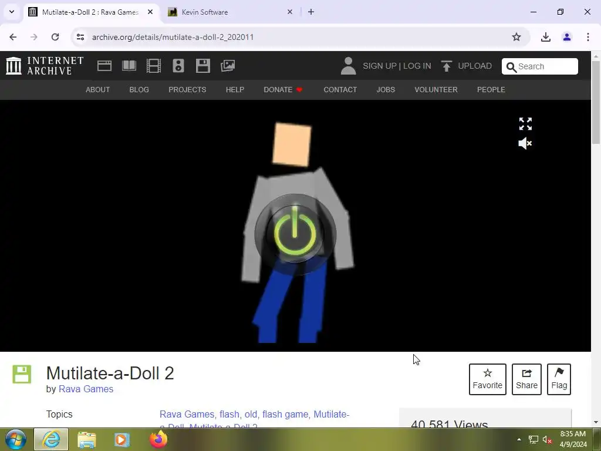Open a new browser tab
Image resolution: width=601 pixels, height=451 pixels.
click(311, 12)
